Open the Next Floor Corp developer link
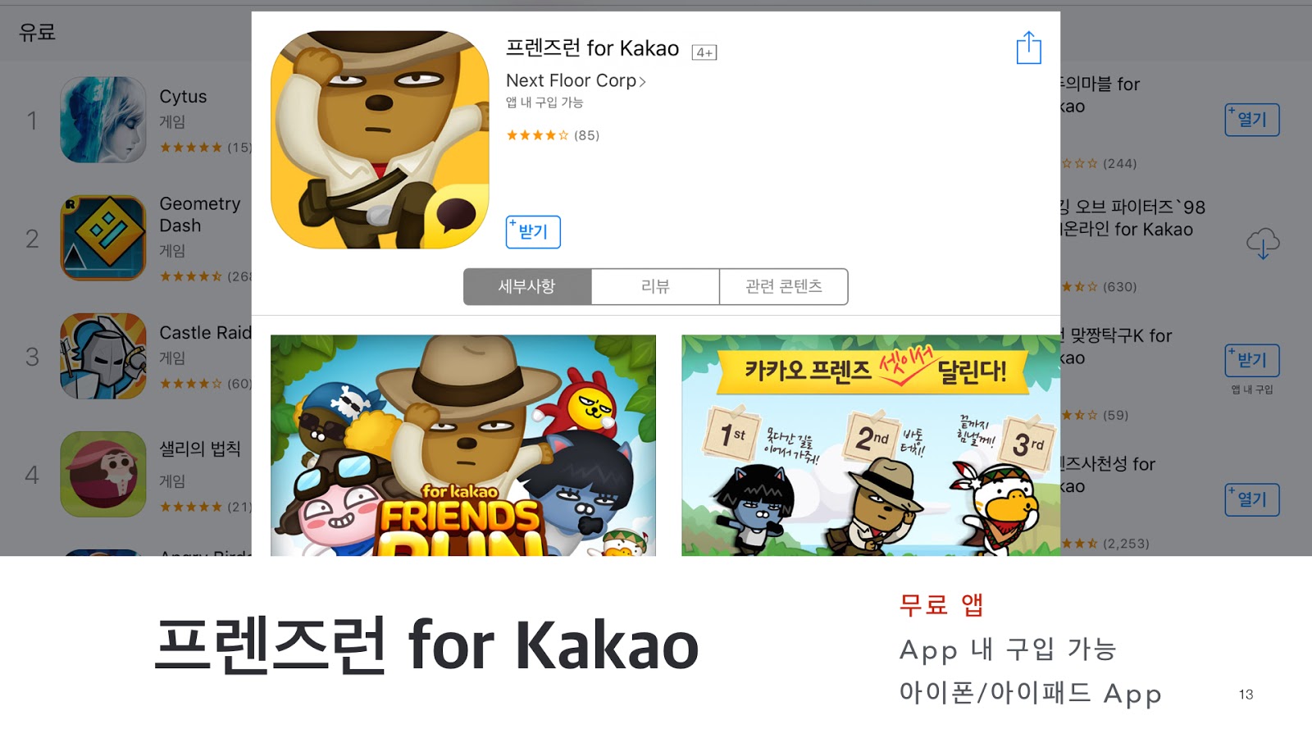1312x738 pixels. pos(576,80)
